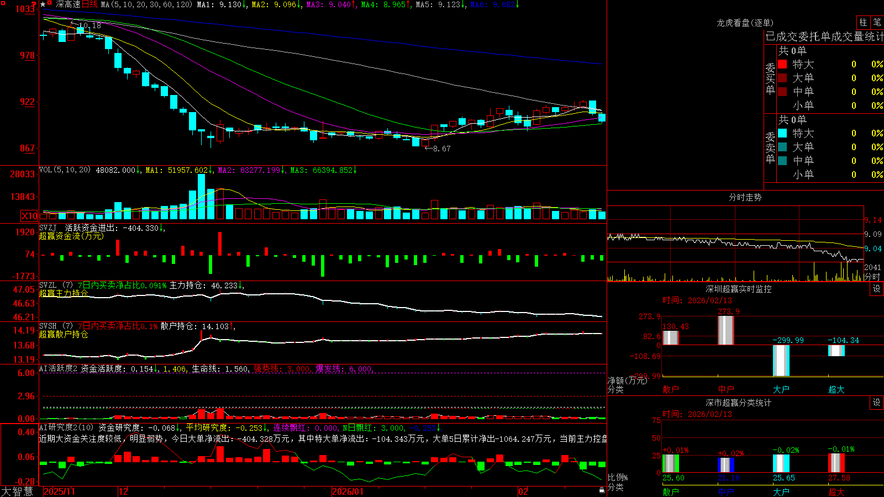Switch to 笔 tick view
This screenshot has height=497, width=884.
[x=877, y=23]
